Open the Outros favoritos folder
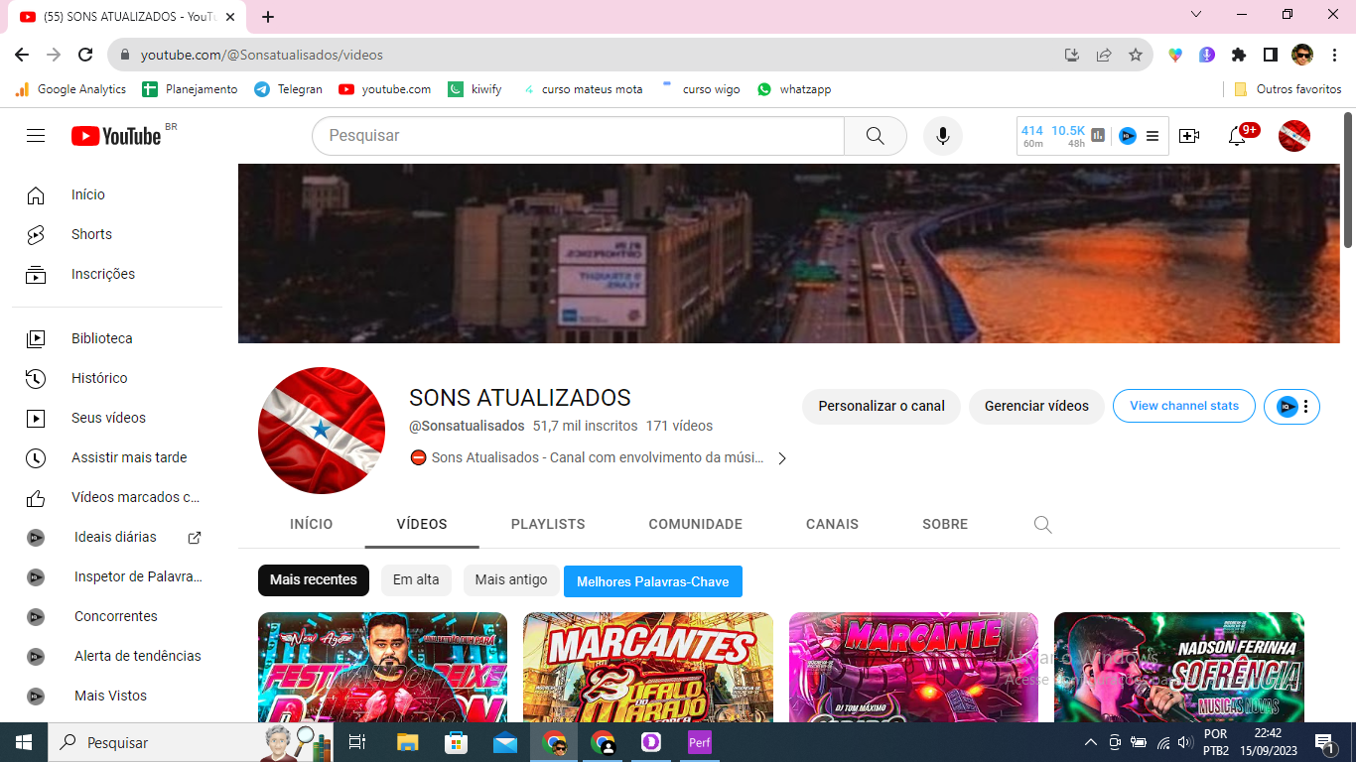This screenshot has width=1356, height=762. [x=1288, y=89]
